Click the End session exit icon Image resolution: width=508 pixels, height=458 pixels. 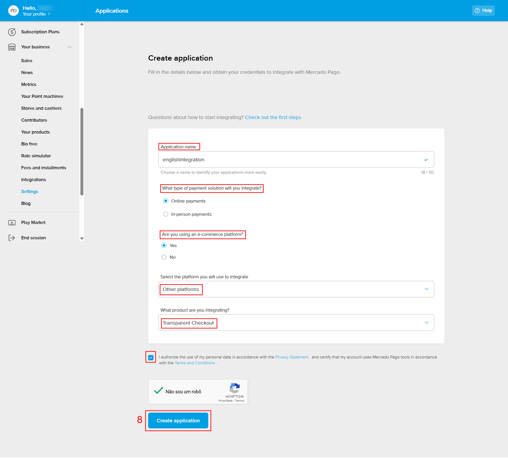point(12,238)
